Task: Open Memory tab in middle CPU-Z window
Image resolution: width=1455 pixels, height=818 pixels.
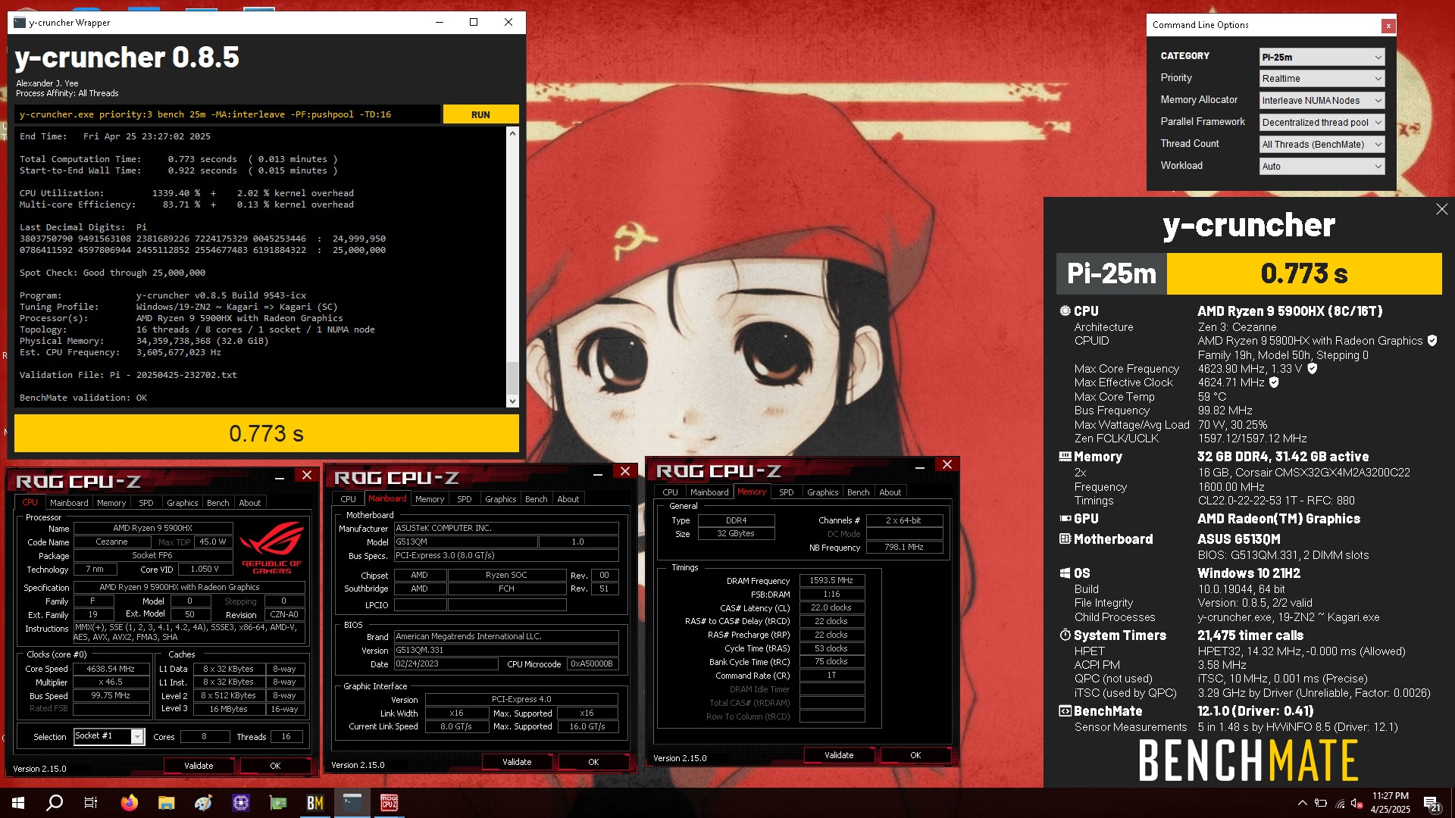Action: (x=430, y=499)
